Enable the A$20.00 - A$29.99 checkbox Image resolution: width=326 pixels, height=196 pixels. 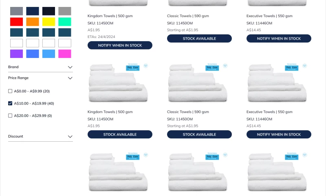tap(10, 116)
